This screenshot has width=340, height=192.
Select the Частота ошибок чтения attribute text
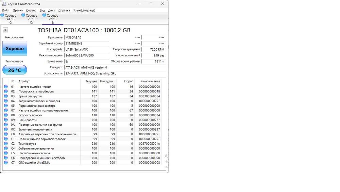35,87
